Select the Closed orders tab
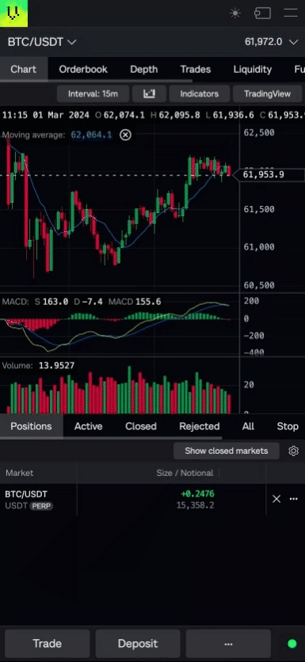This screenshot has height=662, width=305. 141,426
